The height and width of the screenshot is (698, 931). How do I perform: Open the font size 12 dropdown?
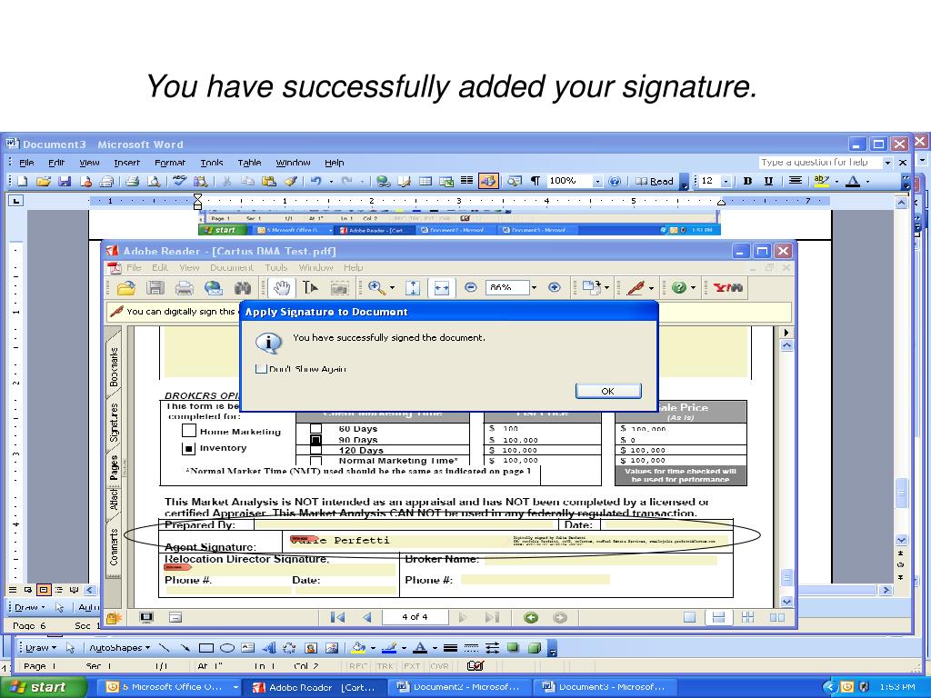726,181
